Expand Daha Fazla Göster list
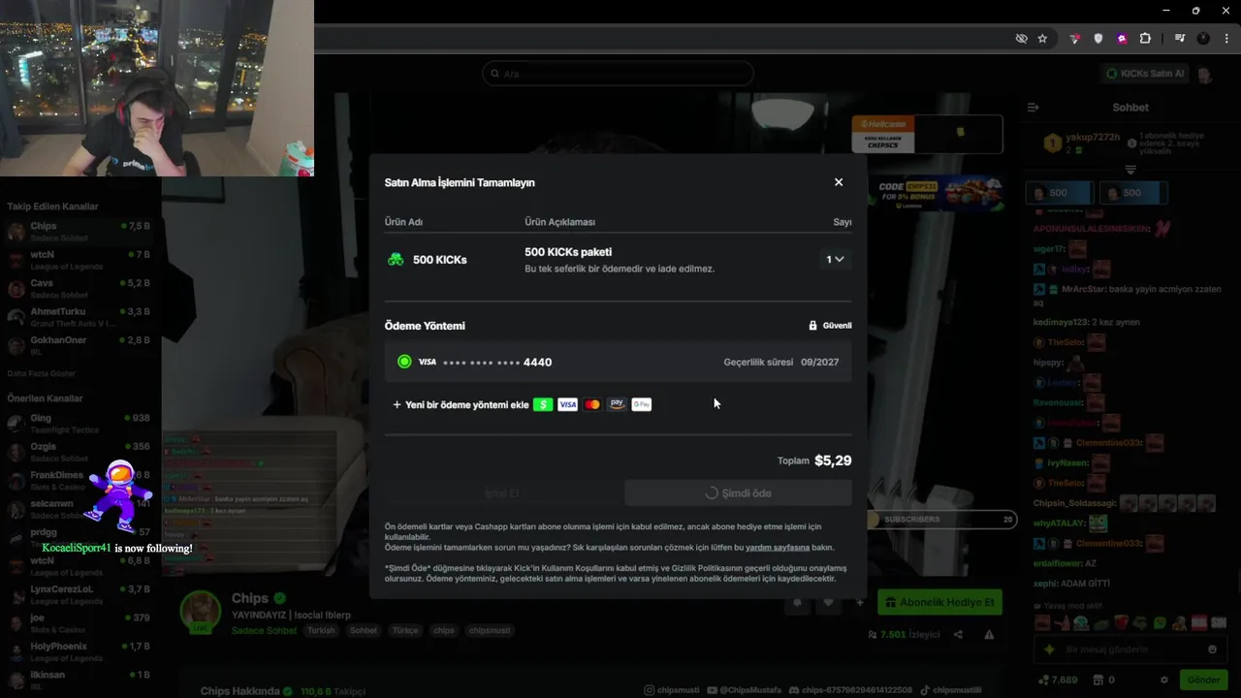The height and width of the screenshot is (698, 1241). [x=41, y=373]
